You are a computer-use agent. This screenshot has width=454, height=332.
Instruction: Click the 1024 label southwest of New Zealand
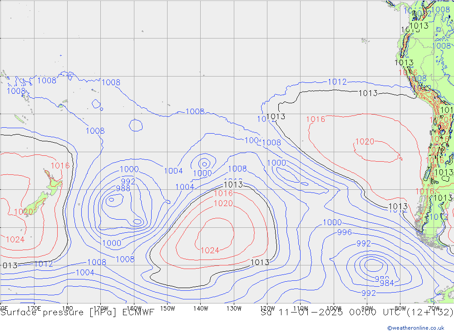(15, 239)
